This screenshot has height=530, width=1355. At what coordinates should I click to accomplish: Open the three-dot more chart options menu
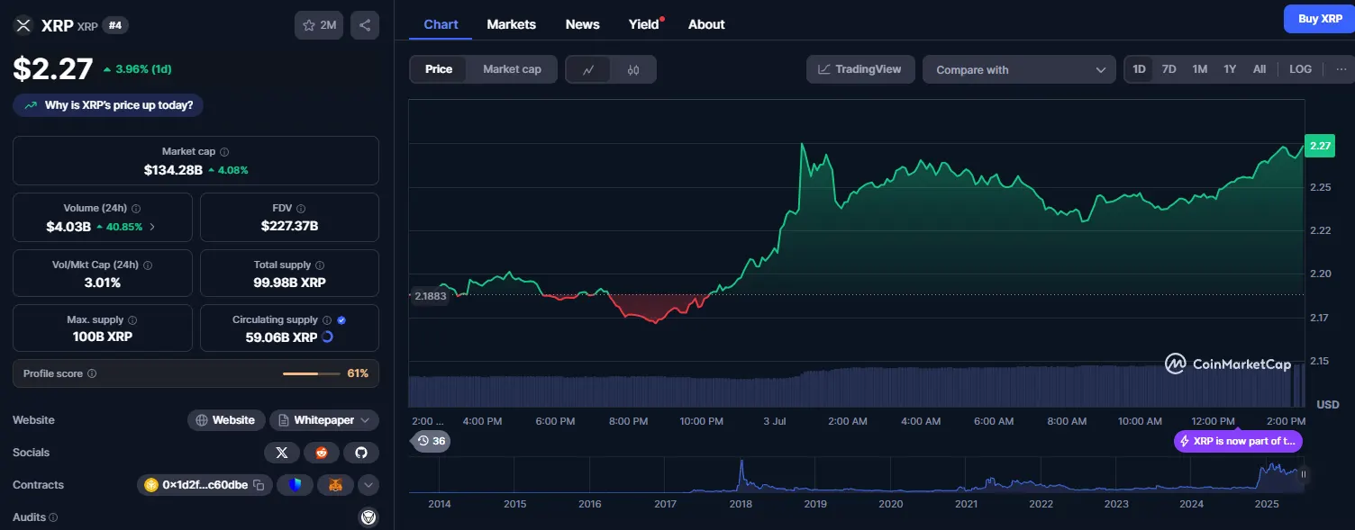point(1341,69)
